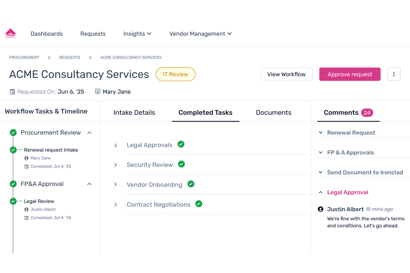
Task: Click the calendar icon beside Requested On
Action: click(x=12, y=91)
